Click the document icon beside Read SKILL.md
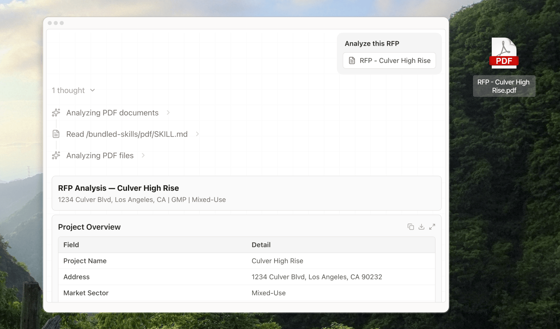This screenshot has width=560, height=329. [x=56, y=134]
